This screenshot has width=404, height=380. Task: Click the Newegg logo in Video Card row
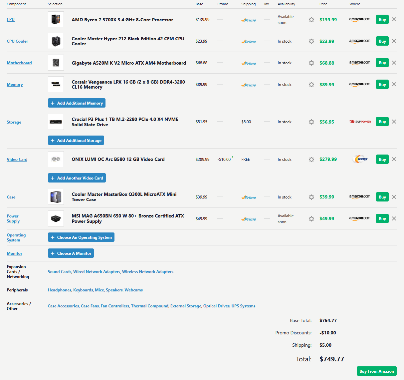(x=360, y=159)
